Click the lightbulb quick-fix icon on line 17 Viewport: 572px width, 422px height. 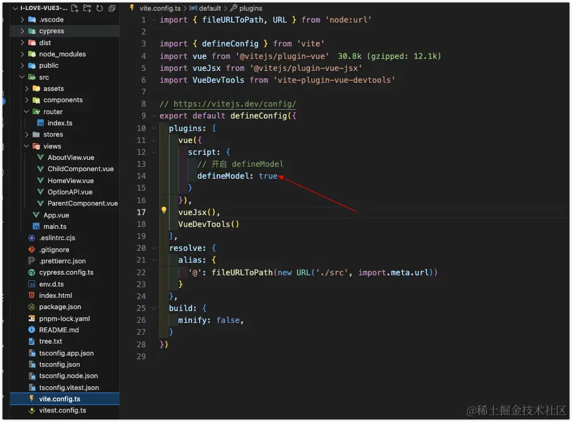pos(164,210)
